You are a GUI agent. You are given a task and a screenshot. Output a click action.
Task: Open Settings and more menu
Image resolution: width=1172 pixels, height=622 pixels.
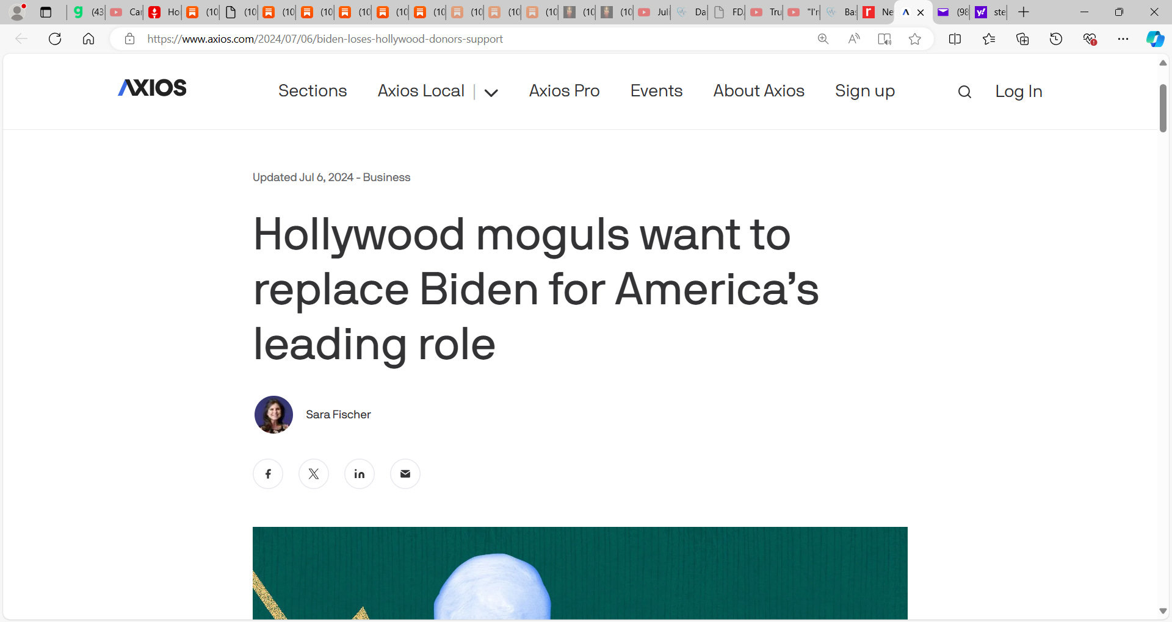click(x=1123, y=39)
